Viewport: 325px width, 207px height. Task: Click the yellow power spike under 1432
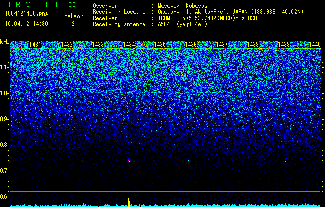coord(83,202)
